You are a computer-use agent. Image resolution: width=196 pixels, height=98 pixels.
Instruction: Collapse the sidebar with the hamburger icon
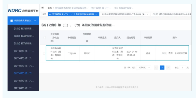[x=43, y=8]
